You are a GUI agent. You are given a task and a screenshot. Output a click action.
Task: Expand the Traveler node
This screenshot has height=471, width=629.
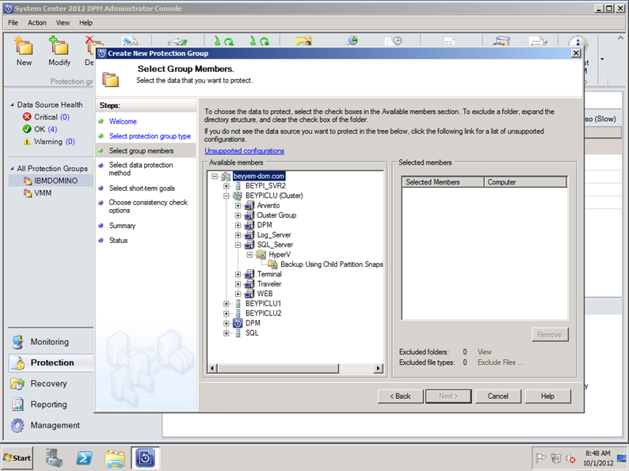pos(238,284)
